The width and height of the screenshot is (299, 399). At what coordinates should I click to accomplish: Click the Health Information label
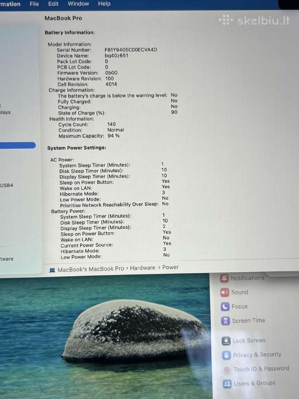(x=72, y=119)
